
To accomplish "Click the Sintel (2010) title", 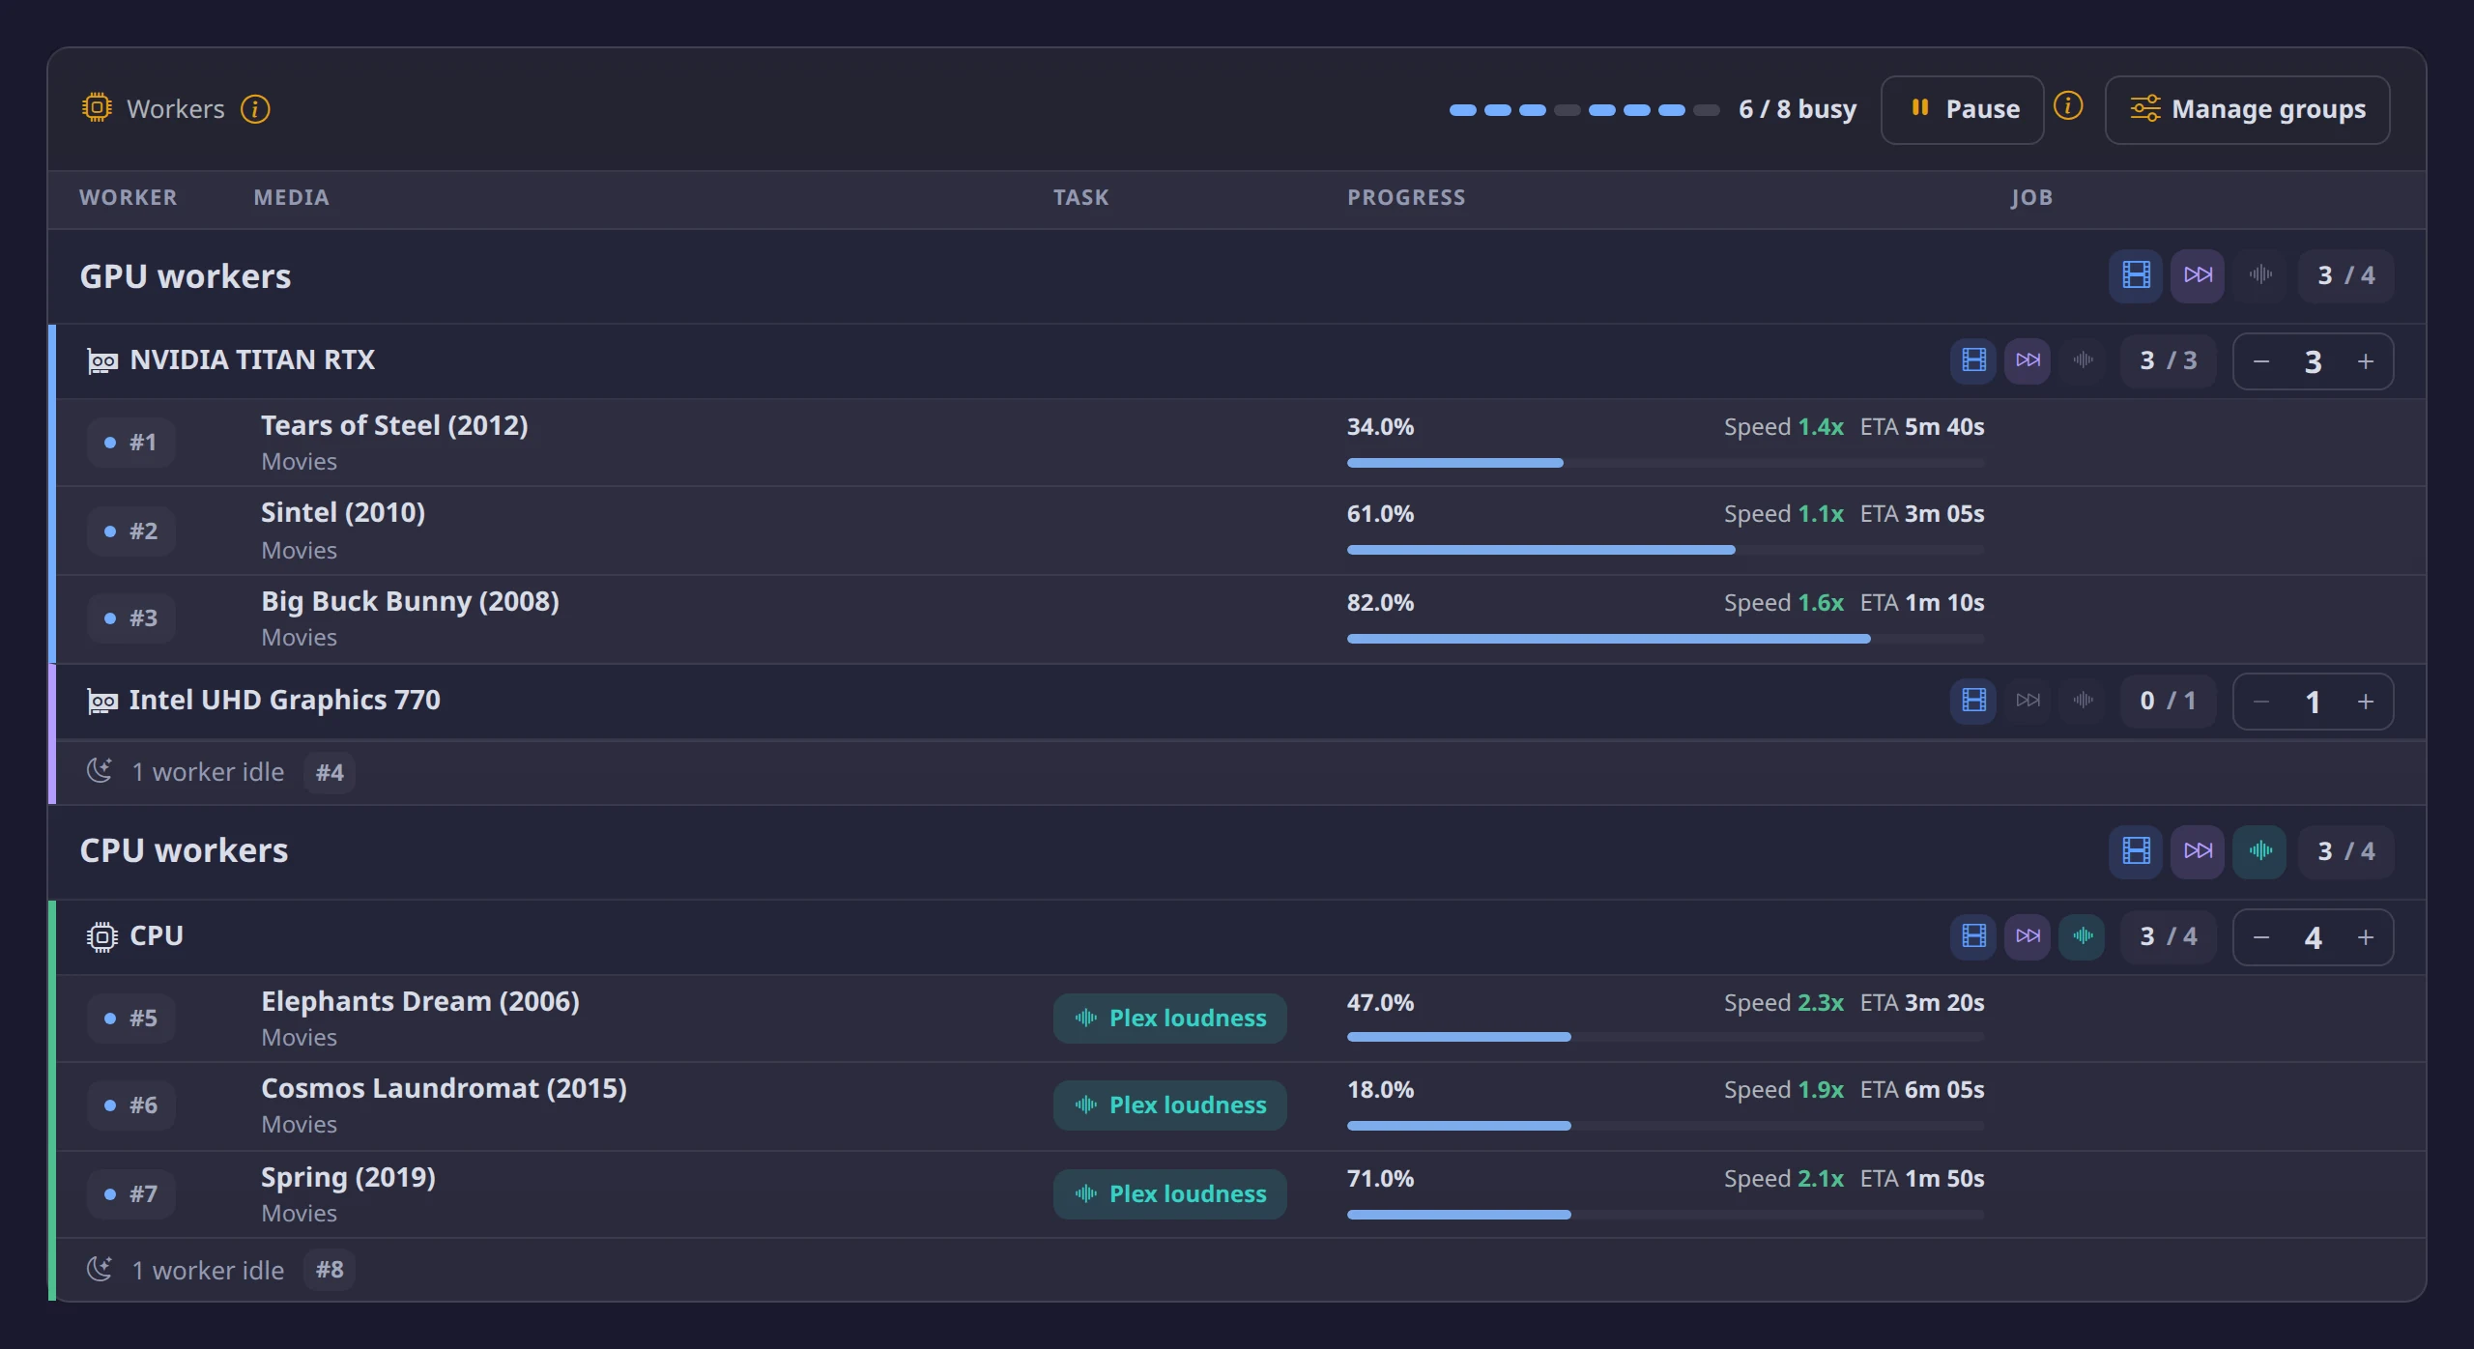I will point(343,513).
